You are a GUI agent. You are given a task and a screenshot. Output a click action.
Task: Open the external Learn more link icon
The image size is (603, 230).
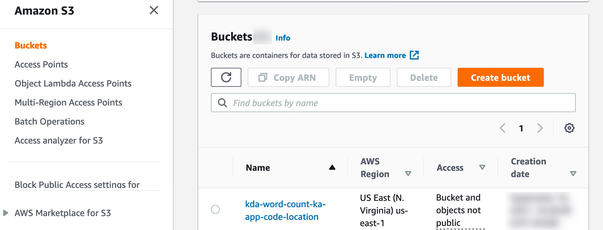pos(414,55)
